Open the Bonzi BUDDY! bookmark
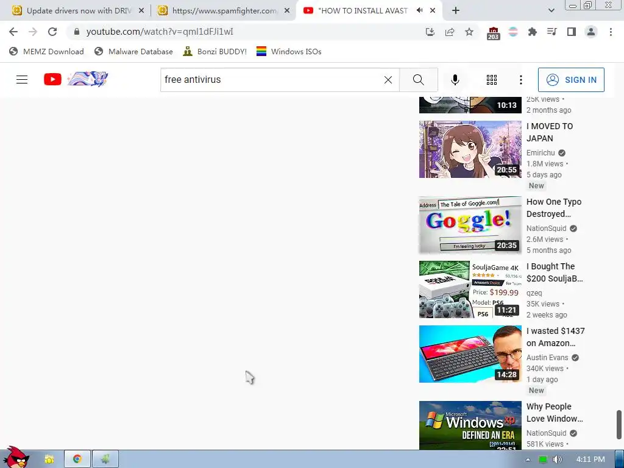This screenshot has width=624, height=468. click(215, 51)
